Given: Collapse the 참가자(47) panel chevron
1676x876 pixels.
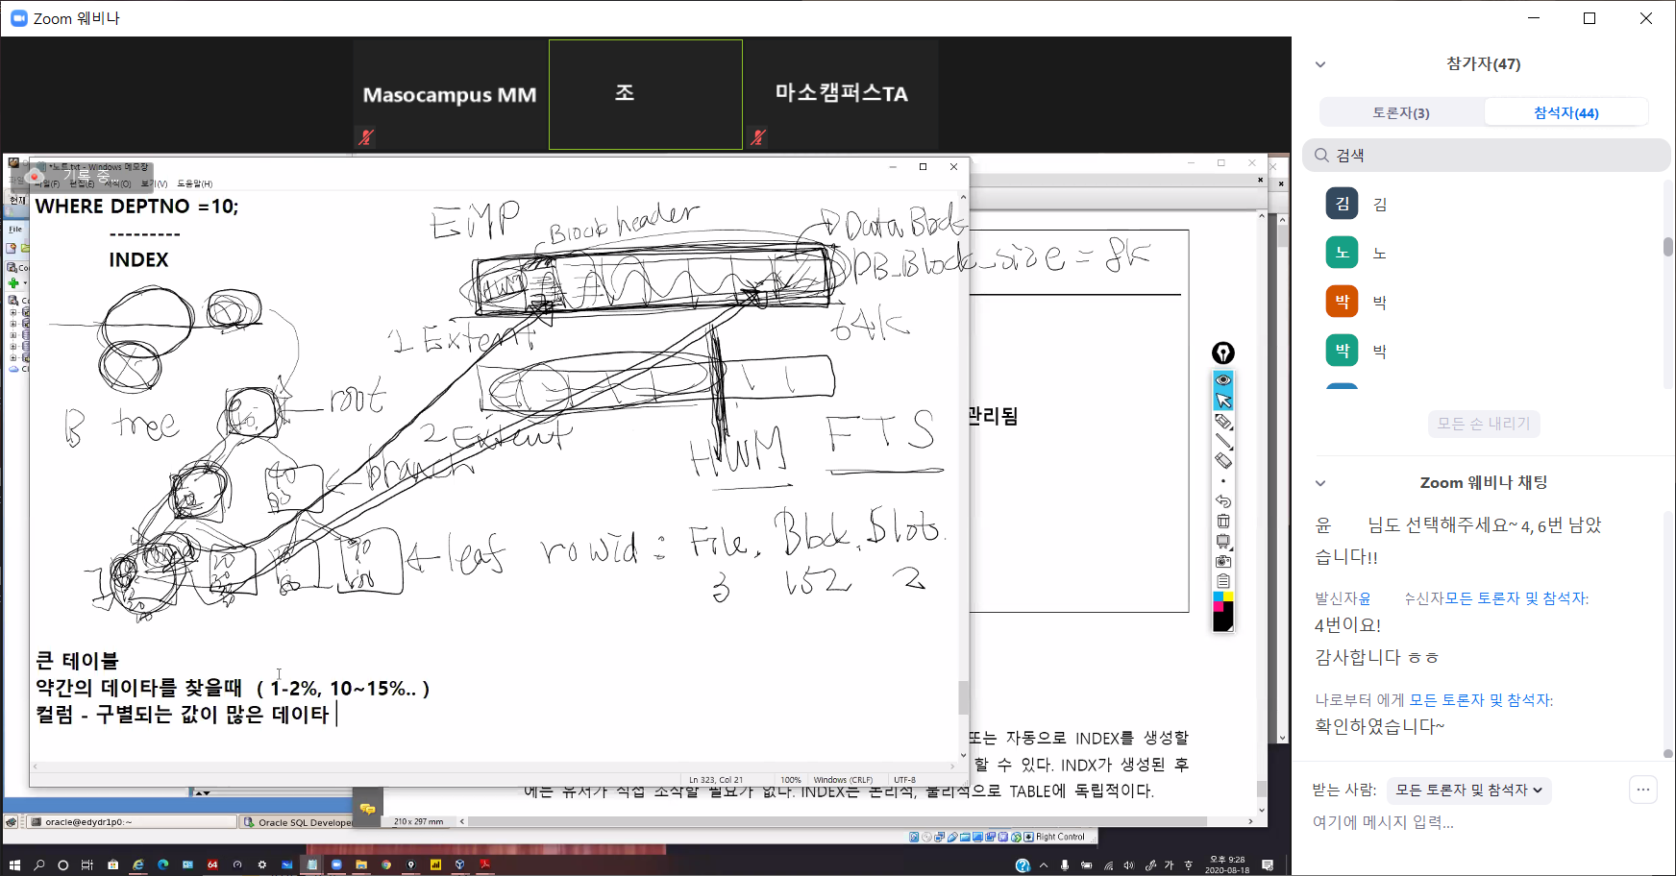Looking at the screenshot, I should click(1320, 64).
